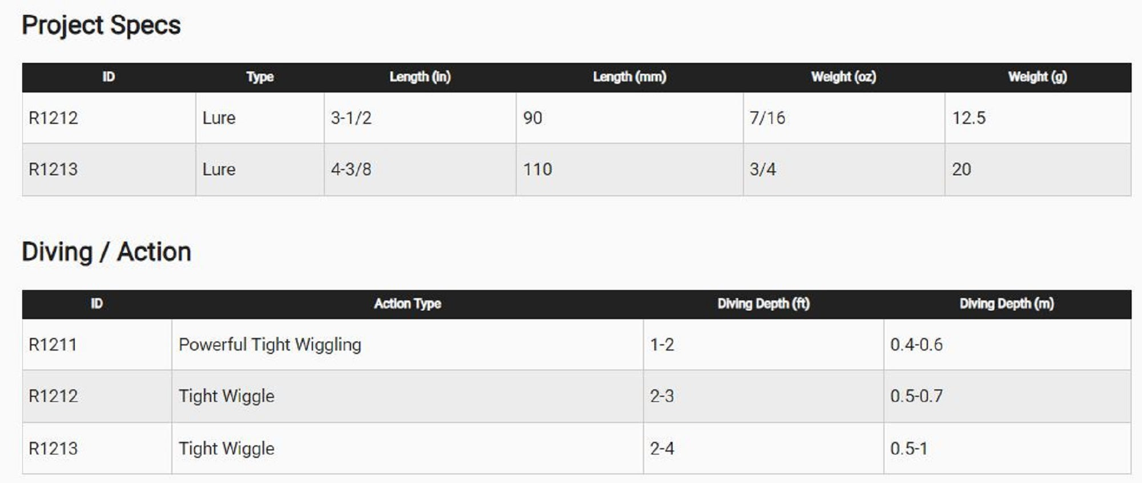Screen dimensions: 1142x483
Task: Click the 0.5-0.7 diving depth cell
Action: click(916, 396)
